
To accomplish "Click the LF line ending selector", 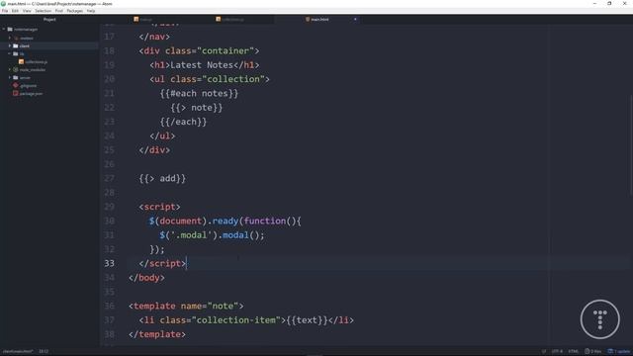I will pyautogui.click(x=544, y=351).
